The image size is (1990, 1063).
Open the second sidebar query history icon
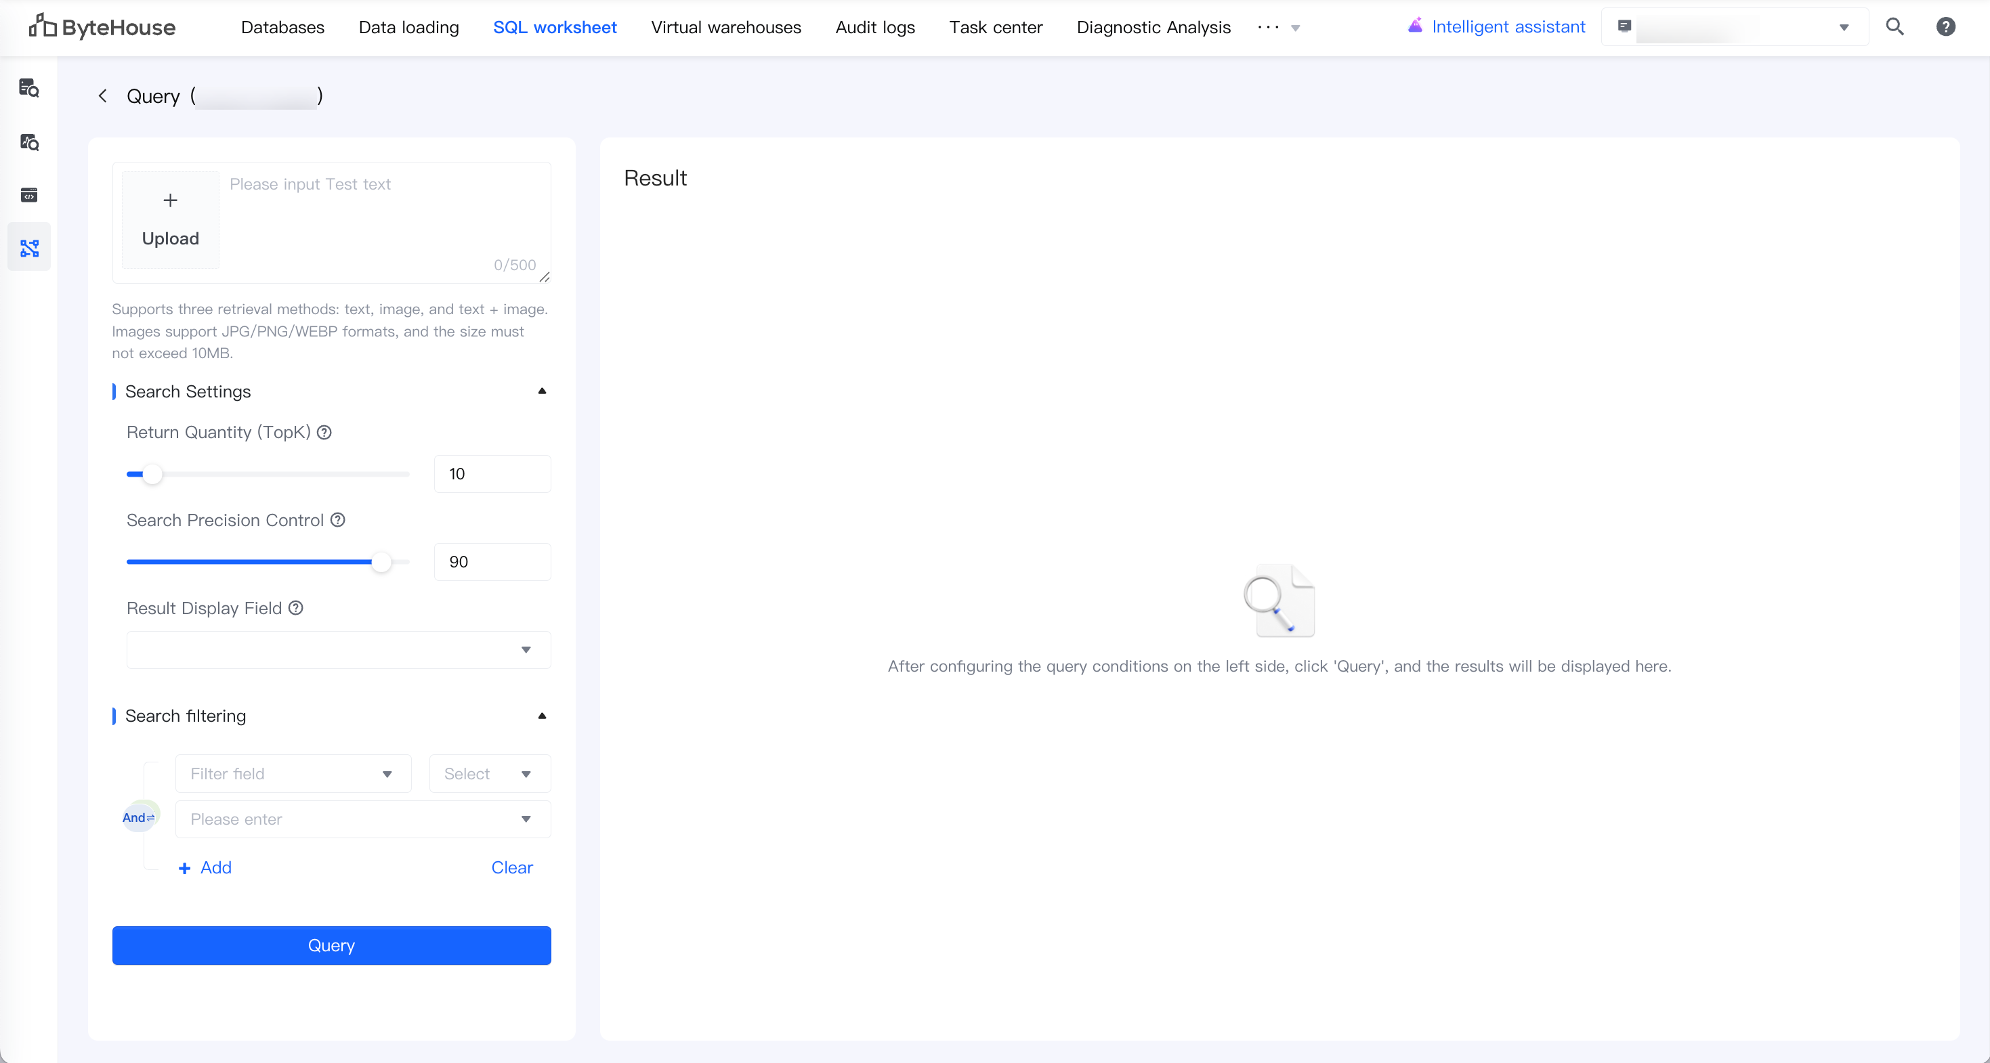pyautogui.click(x=29, y=142)
